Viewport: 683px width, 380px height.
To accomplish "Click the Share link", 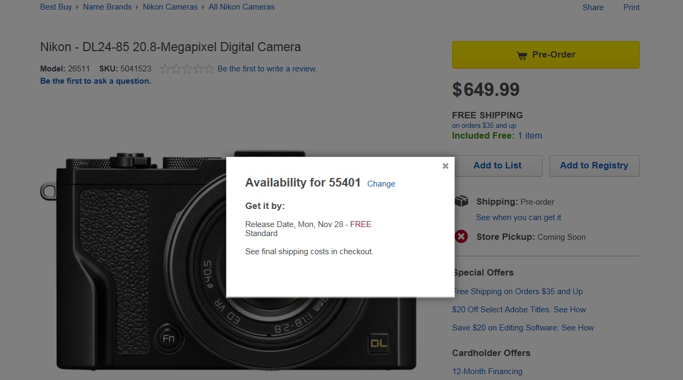I will (593, 7).
